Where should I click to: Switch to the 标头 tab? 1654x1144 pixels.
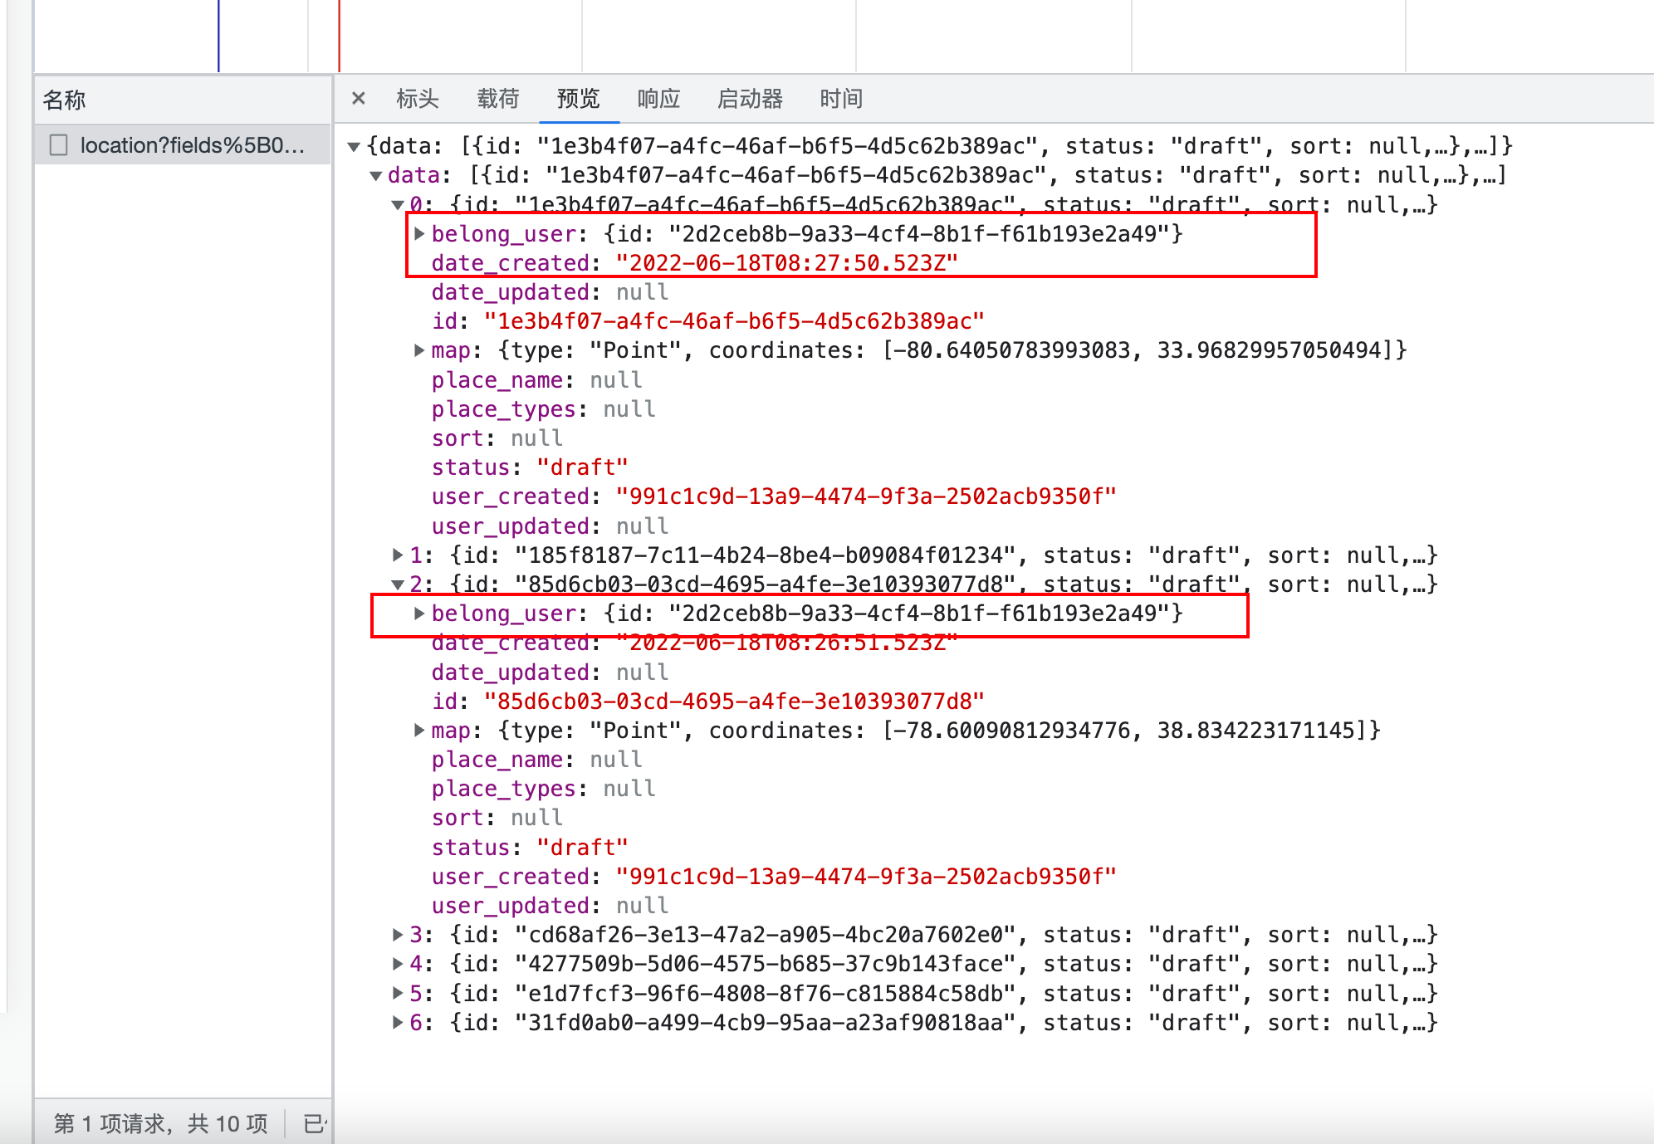[417, 98]
